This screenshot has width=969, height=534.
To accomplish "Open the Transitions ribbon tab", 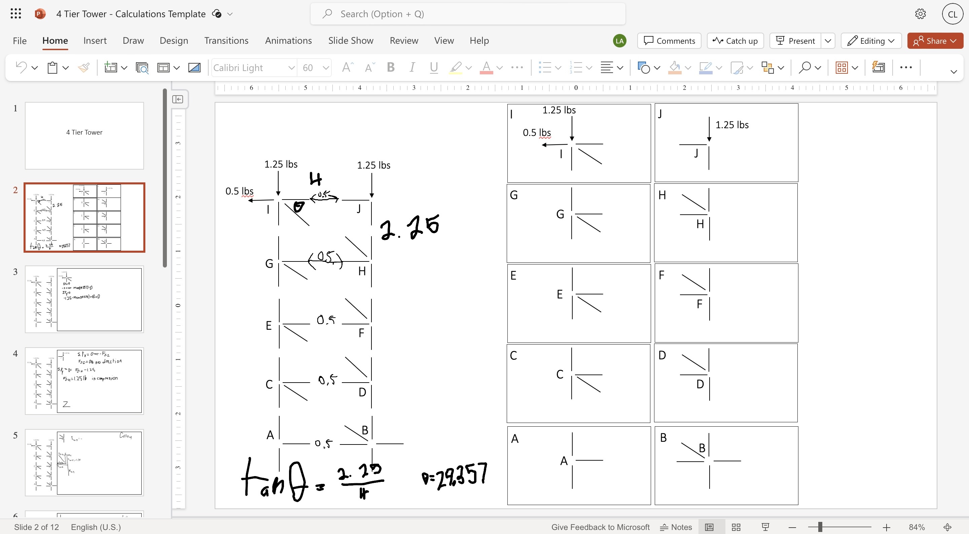I will pos(226,40).
